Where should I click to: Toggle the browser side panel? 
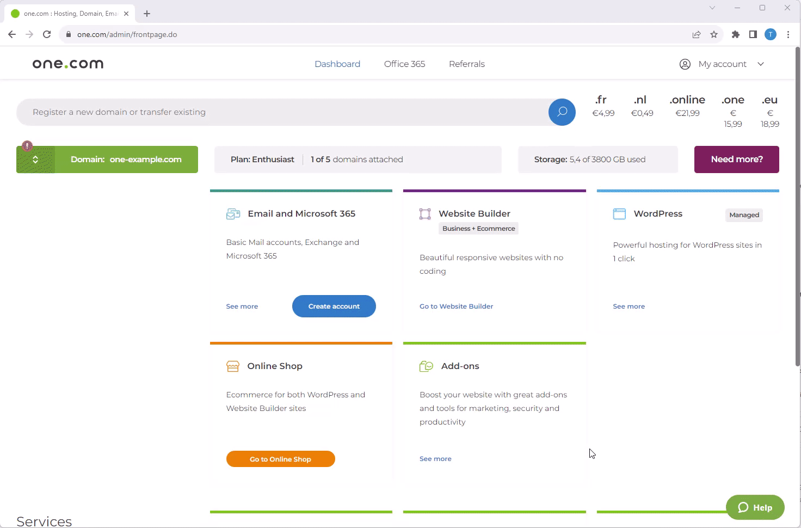tap(753, 34)
